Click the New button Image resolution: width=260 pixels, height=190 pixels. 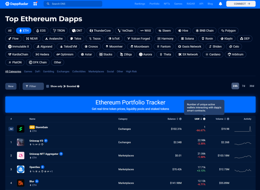(11, 86)
